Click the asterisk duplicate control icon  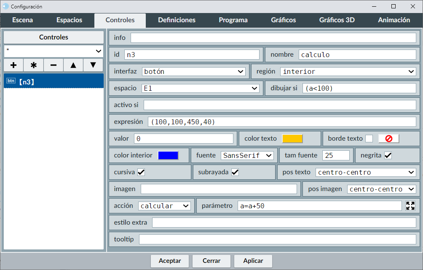[x=34, y=65]
